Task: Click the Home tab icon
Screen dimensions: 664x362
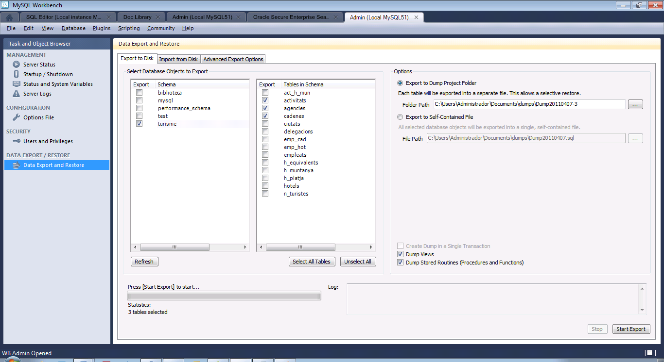Action: [x=9, y=17]
